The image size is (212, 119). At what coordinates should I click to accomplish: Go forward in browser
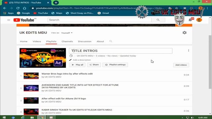11,8
